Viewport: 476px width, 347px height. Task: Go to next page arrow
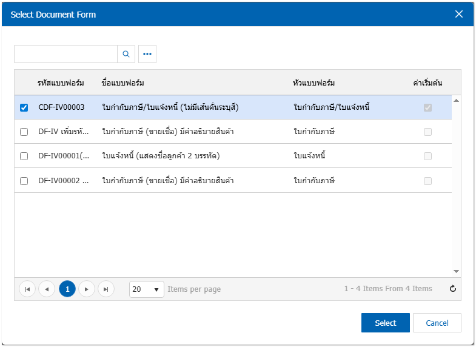point(87,289)
